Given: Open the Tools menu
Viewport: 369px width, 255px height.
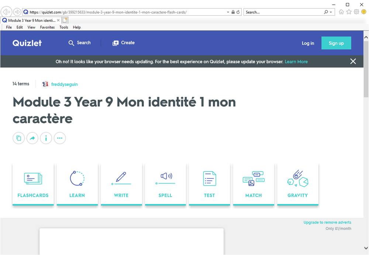Looking at the screenshot, I should [64, 27].
